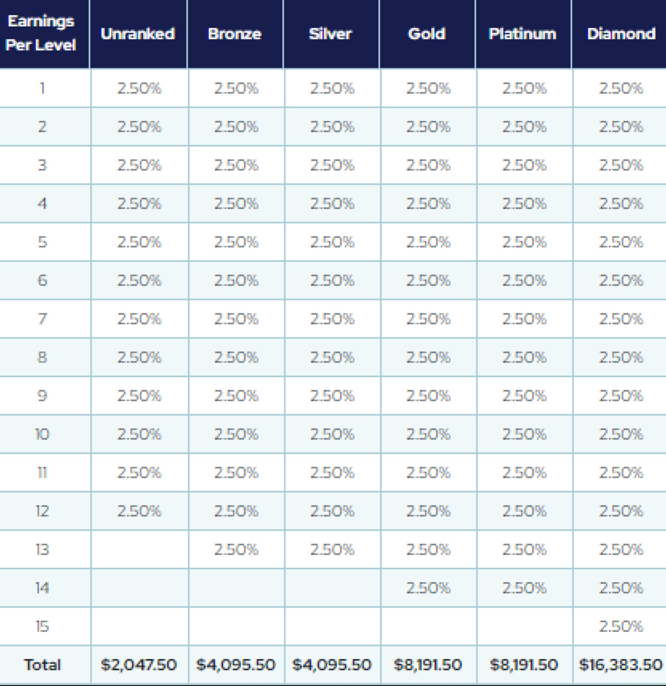The height and width of the screenshot is (686, 666).
Task: Select the Diamond total $16,383.50
Action: click(x=620, y=665)
